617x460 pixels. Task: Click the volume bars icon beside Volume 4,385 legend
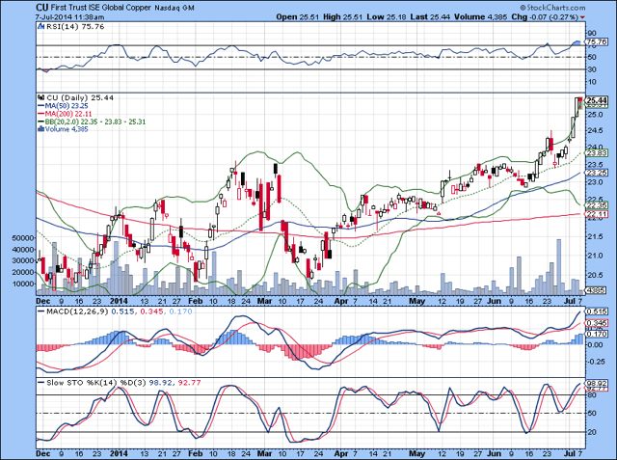point(40,129)
